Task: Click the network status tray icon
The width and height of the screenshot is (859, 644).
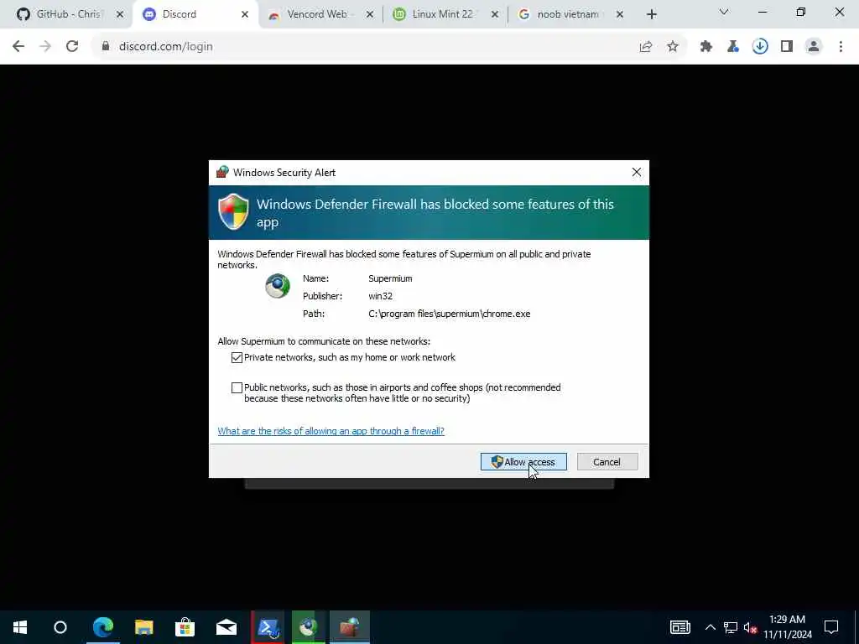Action: coord(731,627)
